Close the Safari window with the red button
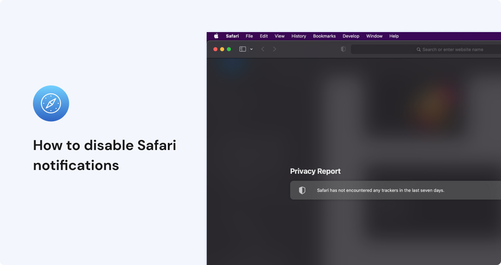 [215, 49]
